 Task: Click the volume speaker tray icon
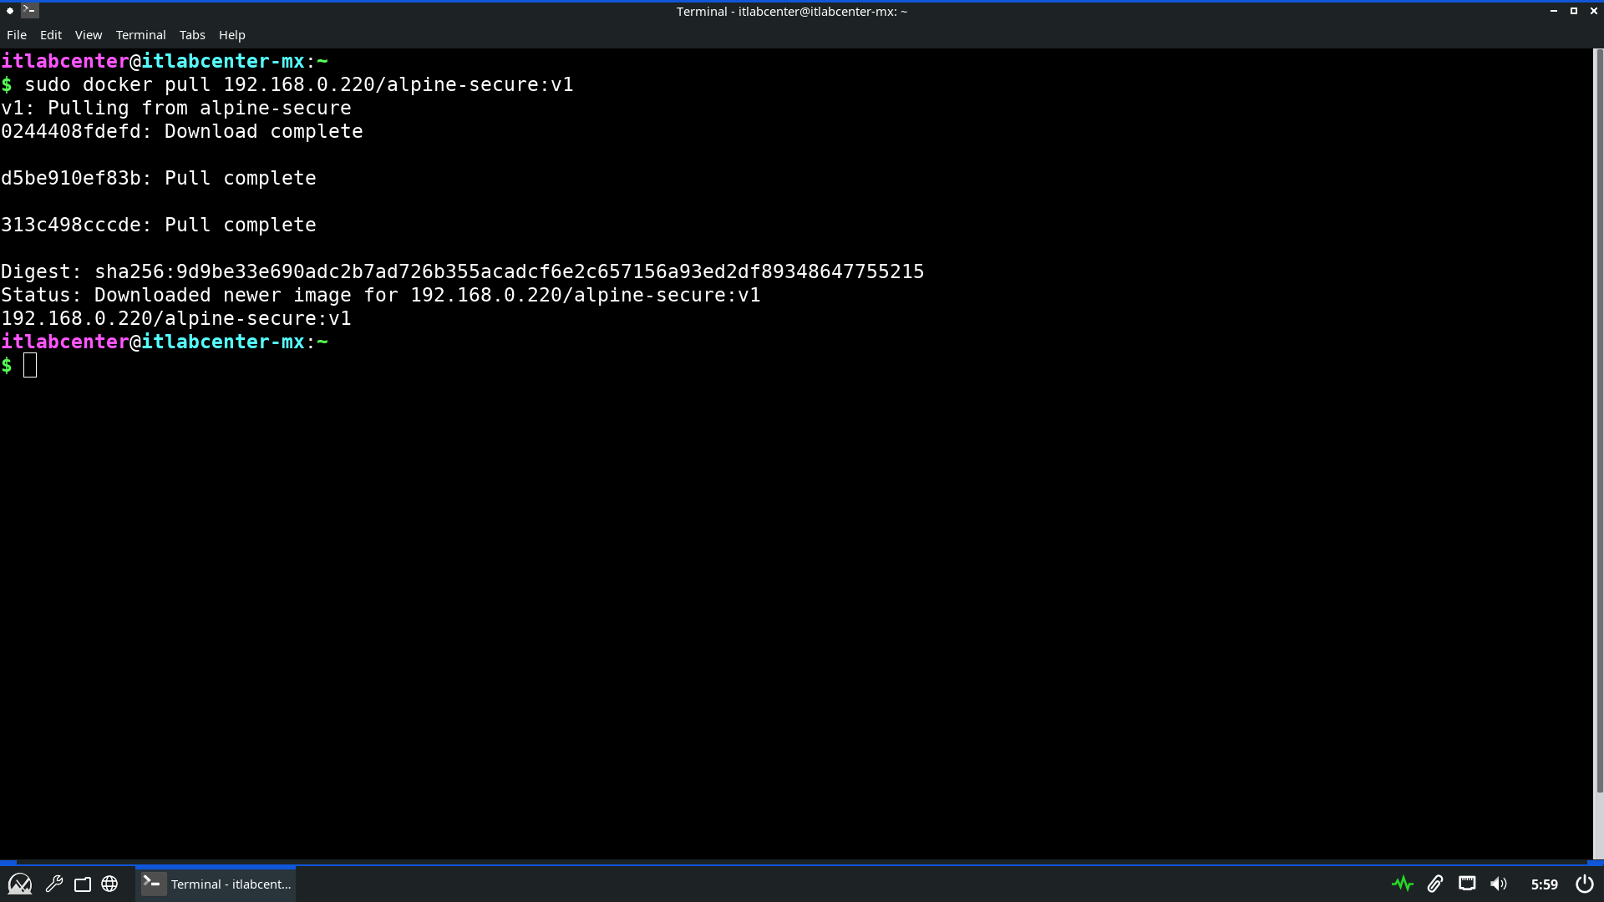click(1499, 884)
